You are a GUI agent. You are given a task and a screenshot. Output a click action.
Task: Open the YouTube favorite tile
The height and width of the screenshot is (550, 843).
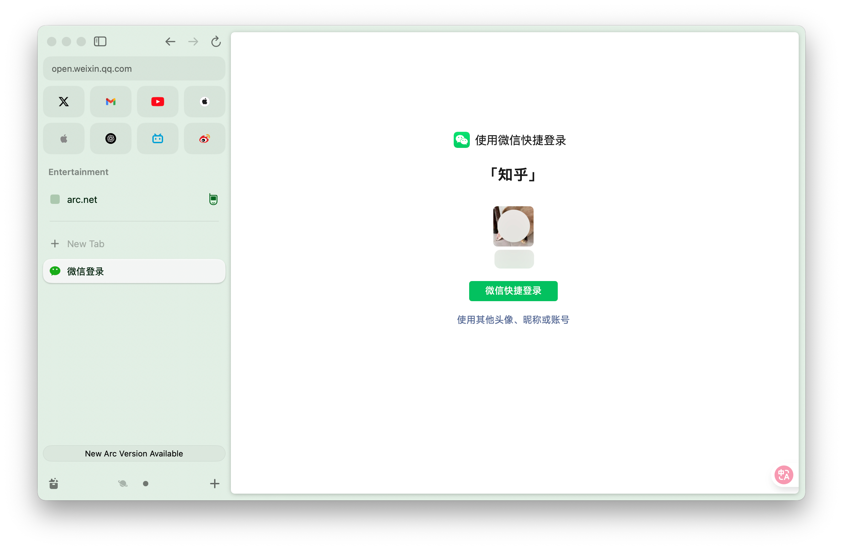pyautogui.click(x=158, y=102)
